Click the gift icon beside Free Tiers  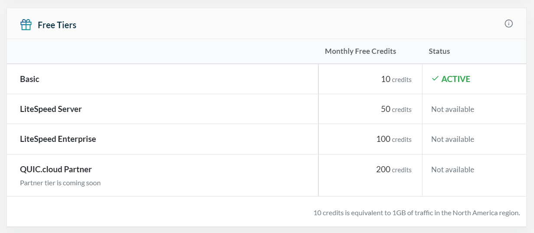click(26, 25)
